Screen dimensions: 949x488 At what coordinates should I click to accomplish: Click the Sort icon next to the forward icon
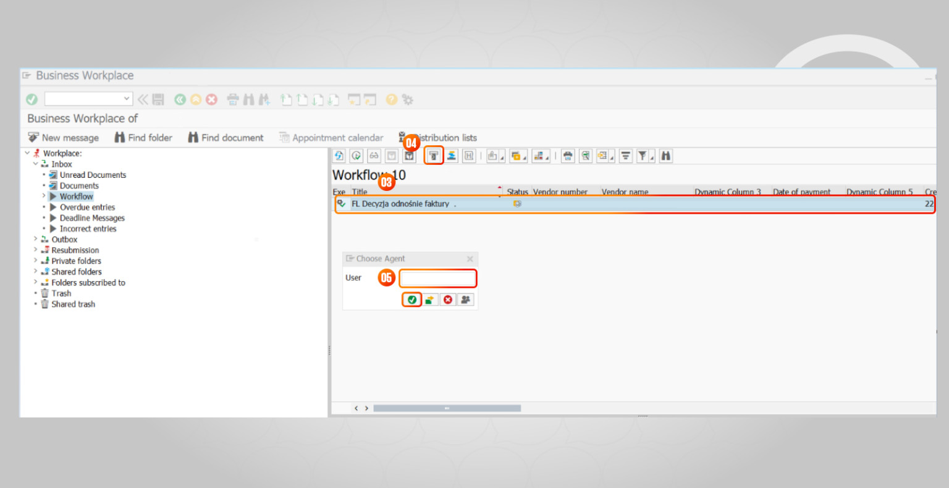click(x=451, y=156)
